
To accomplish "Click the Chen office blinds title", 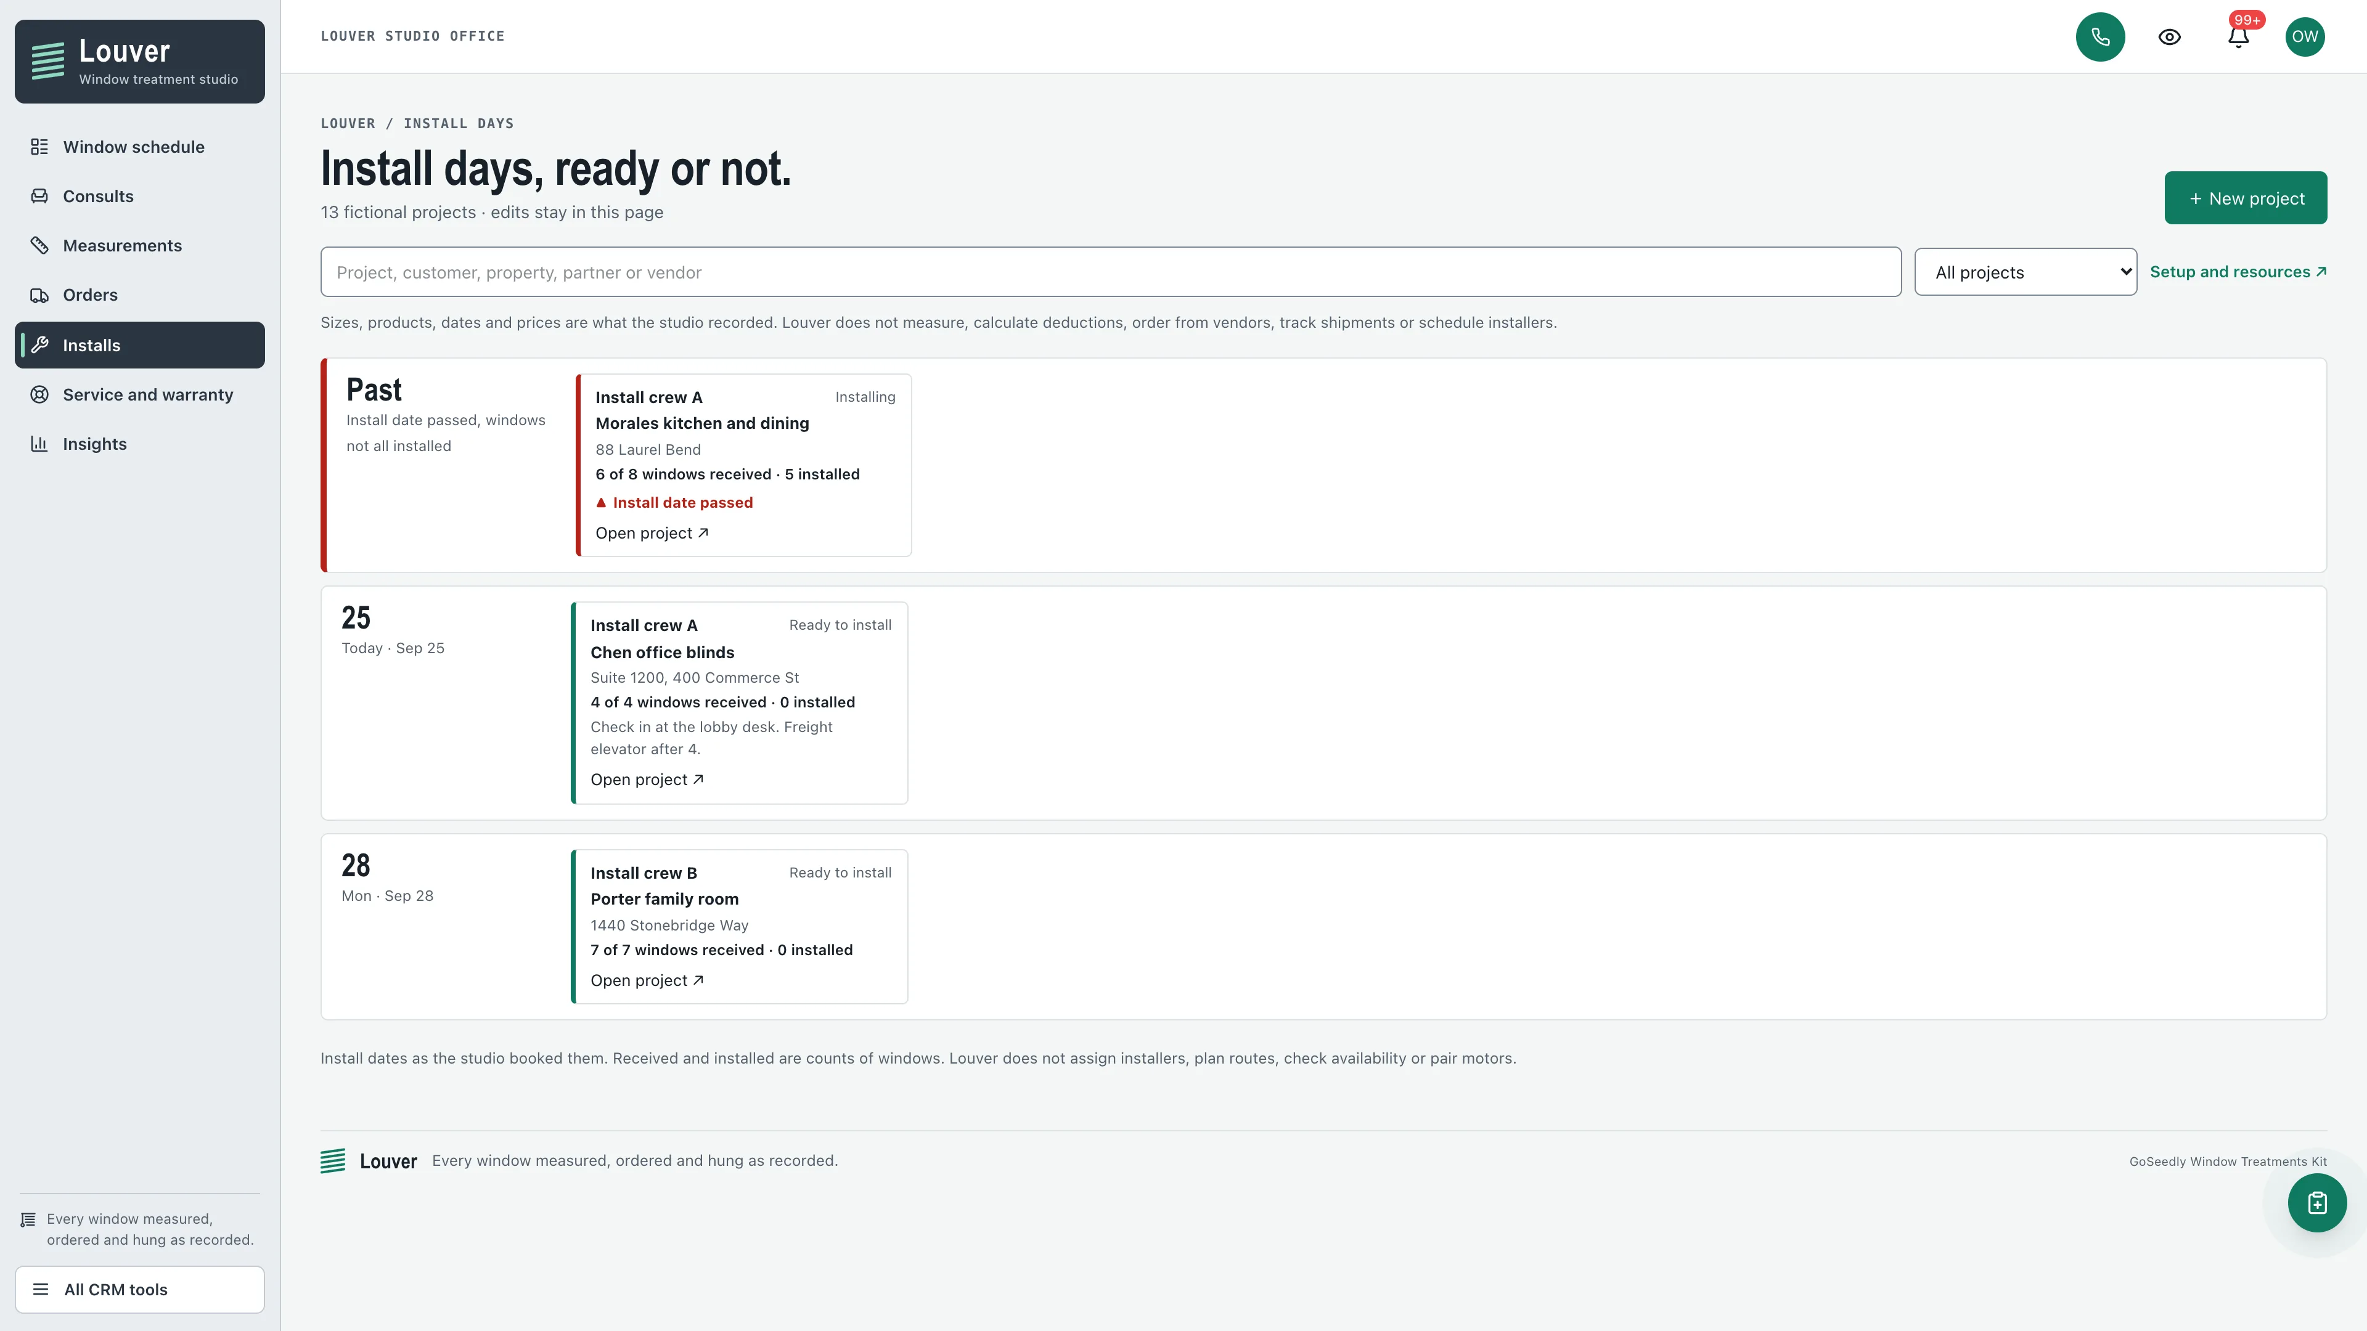I will (661, 652).
